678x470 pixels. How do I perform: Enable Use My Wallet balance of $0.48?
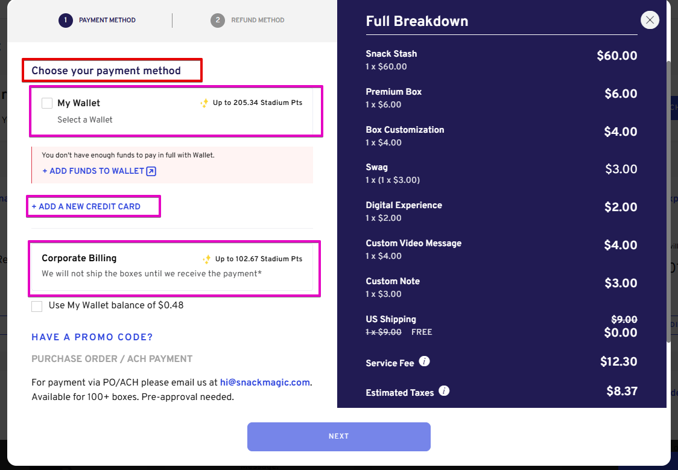(37, 306)
